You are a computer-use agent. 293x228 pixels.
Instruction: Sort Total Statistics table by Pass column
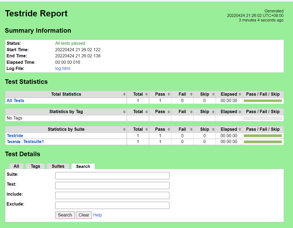click(160, 94)
